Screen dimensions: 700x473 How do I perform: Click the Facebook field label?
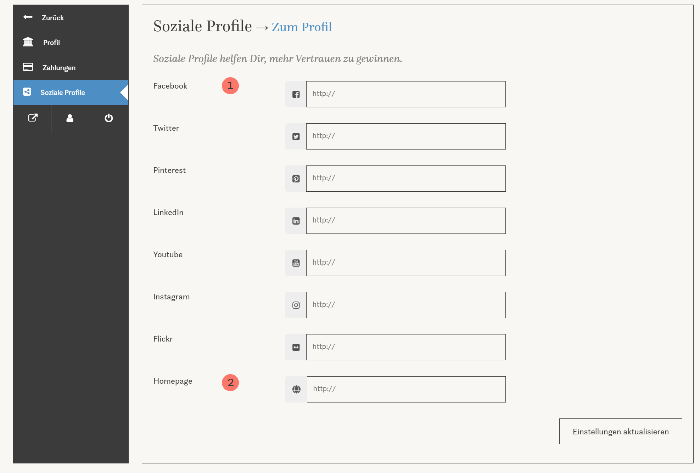pos(170,86)
